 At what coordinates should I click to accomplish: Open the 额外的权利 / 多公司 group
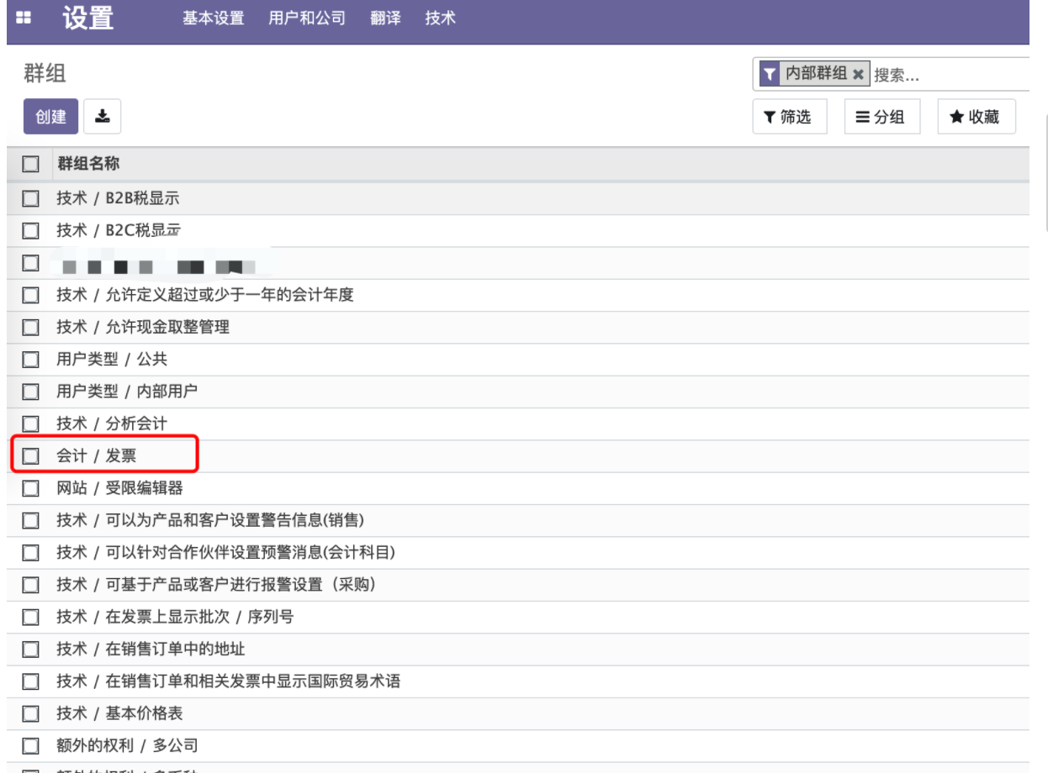[x=127, y=746]
